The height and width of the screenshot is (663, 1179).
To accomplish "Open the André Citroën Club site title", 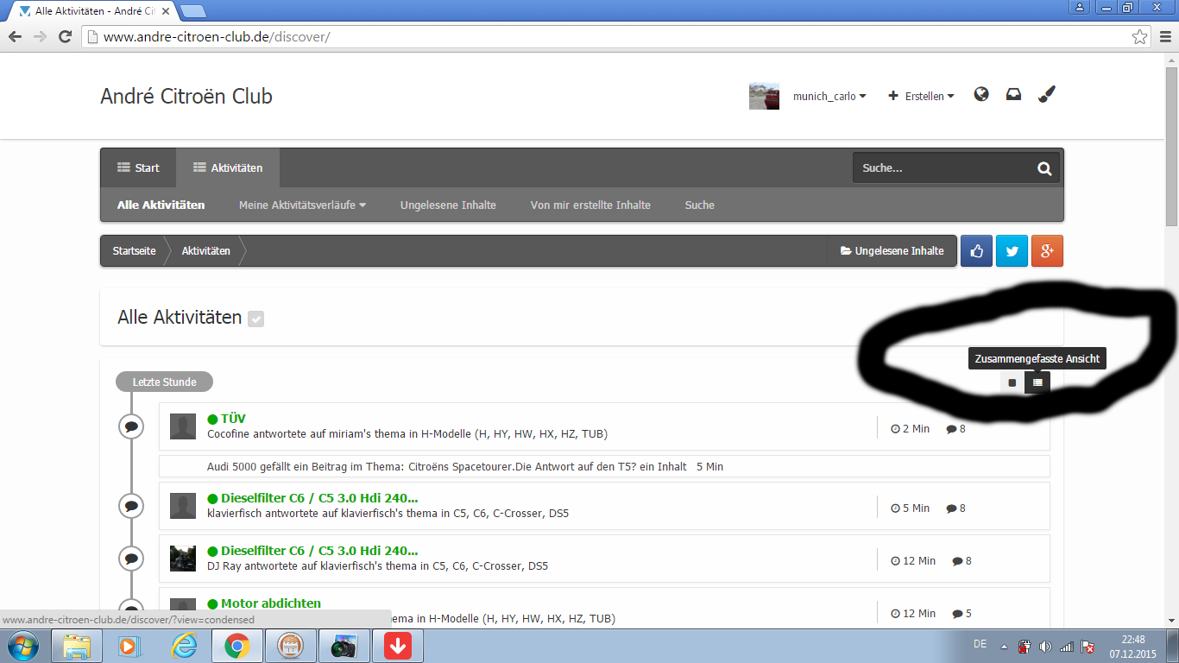I will tap(186, 96).
